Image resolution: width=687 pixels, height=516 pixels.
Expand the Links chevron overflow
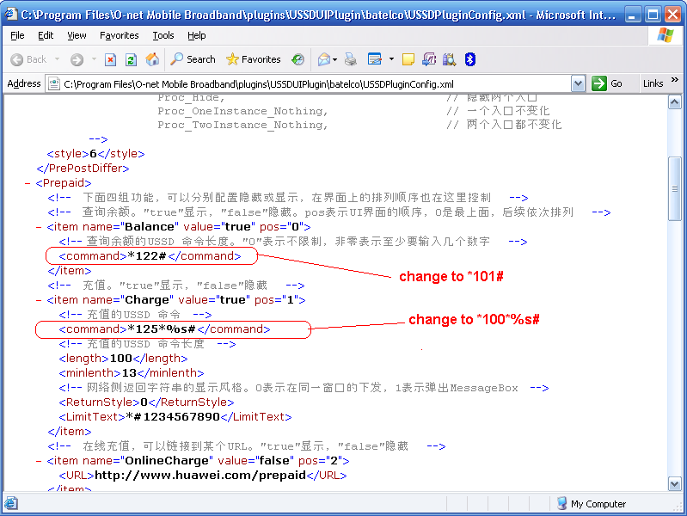pos(675,80)
